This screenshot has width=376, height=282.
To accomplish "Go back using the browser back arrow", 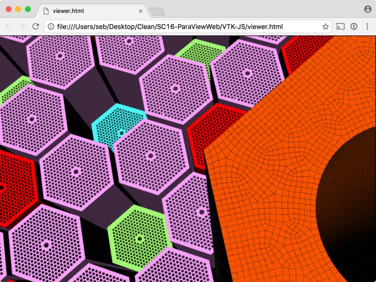I will coord(9,26).
